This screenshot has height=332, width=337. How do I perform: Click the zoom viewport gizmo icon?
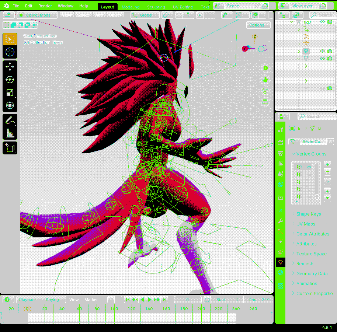[265, 68]
